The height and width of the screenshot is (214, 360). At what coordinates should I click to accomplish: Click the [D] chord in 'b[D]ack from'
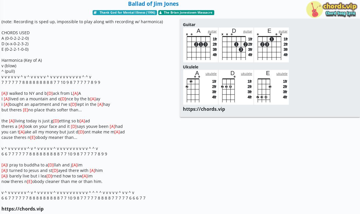(x=50, y=93)
